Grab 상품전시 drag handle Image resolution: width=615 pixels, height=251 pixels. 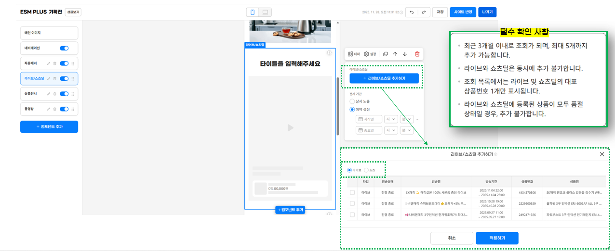(73, 94)
